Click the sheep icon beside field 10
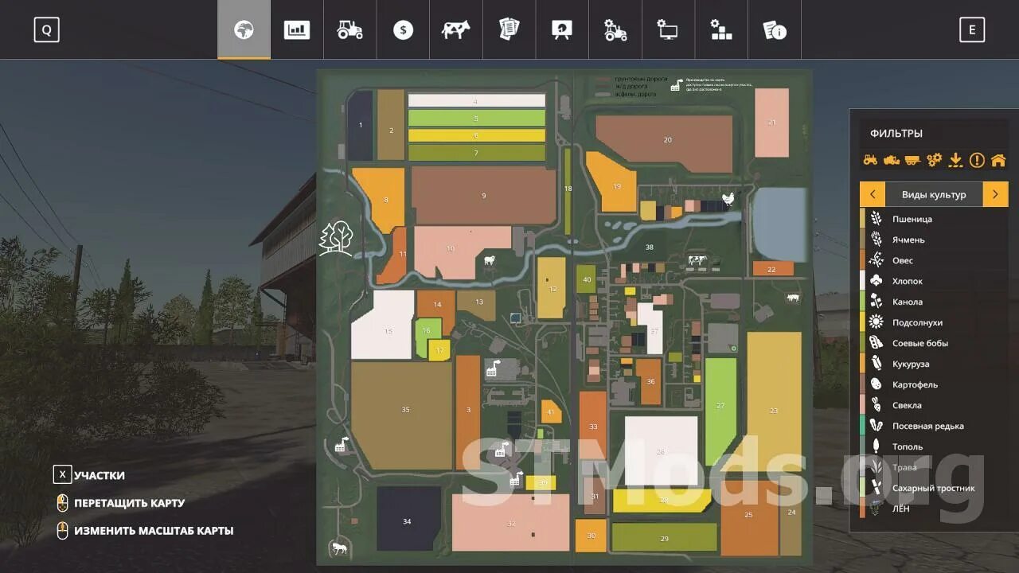 click(489, 259)
